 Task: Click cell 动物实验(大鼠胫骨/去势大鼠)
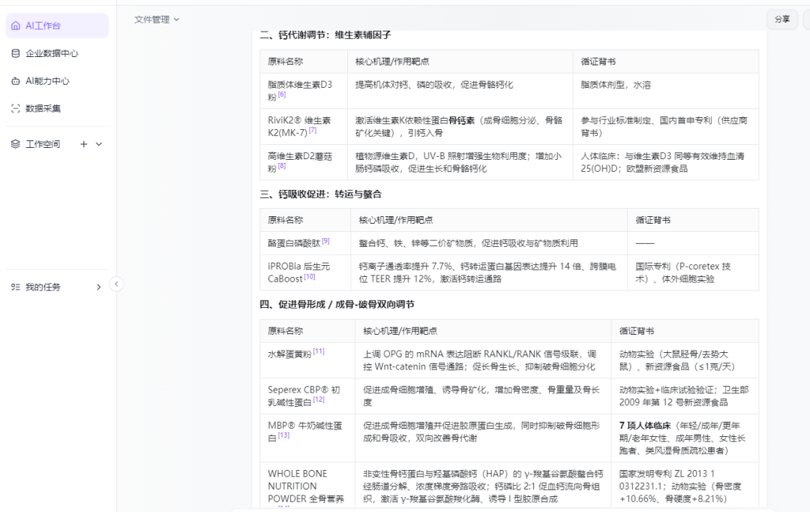[x=685, y=360]
